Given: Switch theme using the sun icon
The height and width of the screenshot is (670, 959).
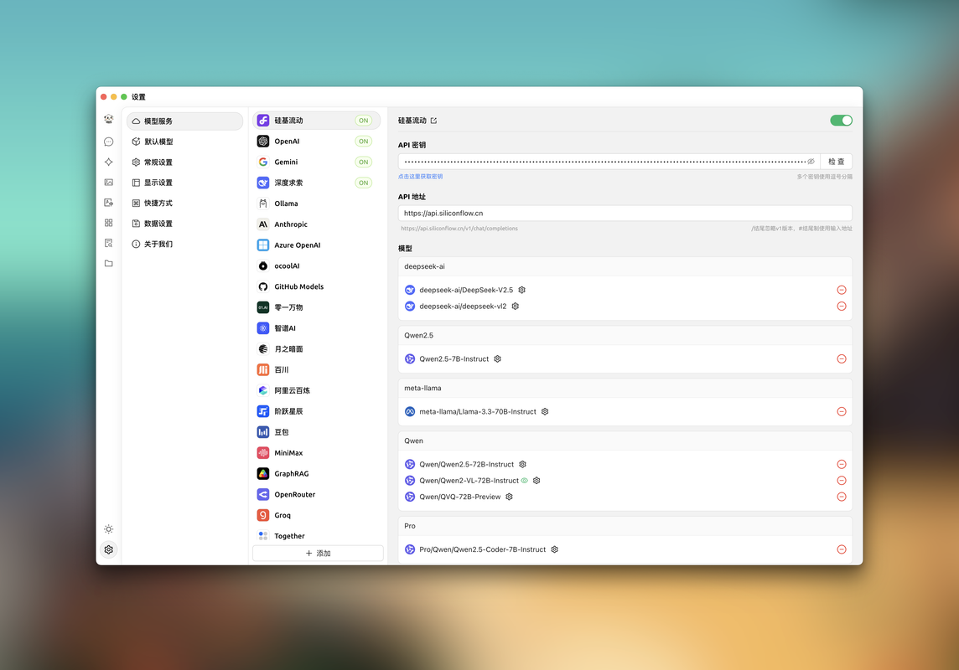Looking at the screenshot, I should tap(108, 529).
